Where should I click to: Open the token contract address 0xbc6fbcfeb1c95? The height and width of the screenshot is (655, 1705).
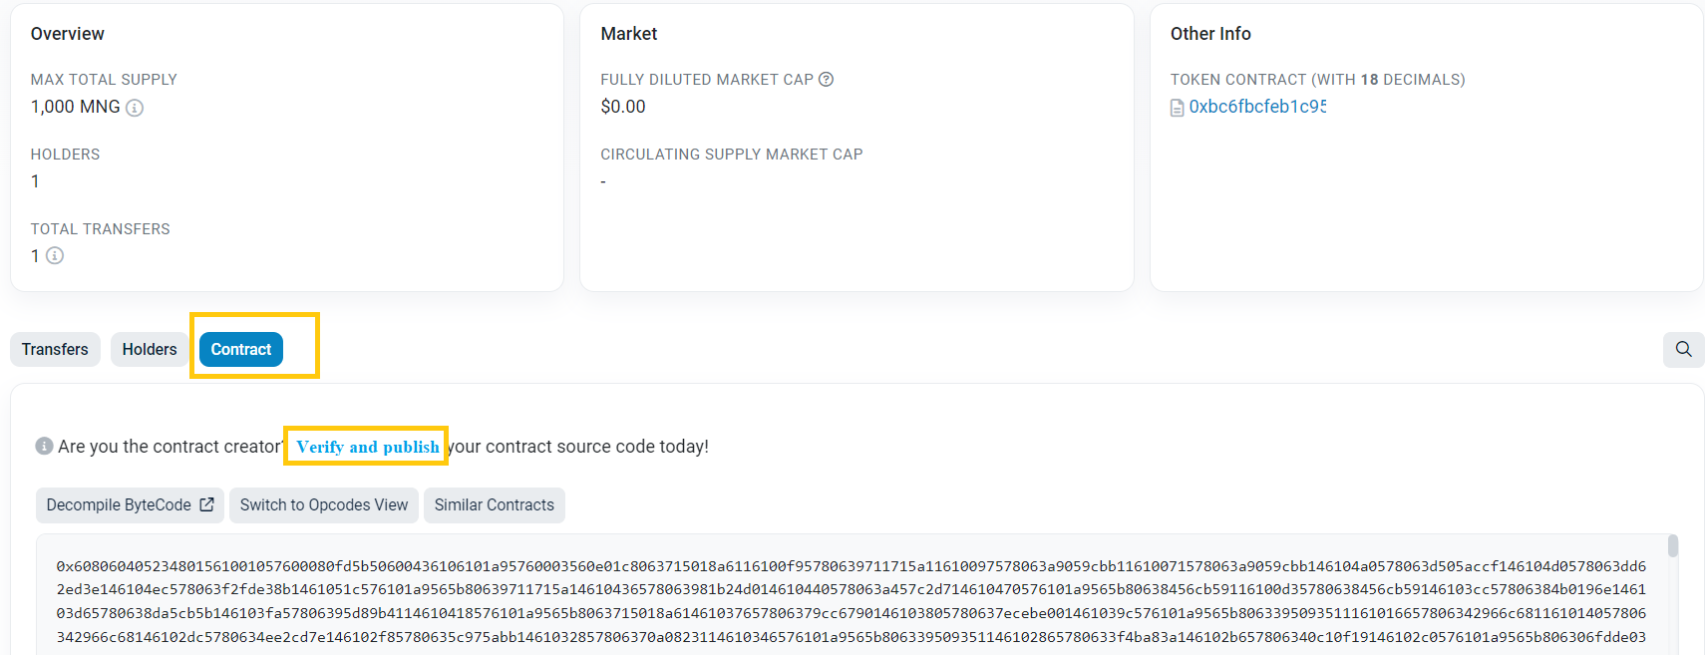coord(1256,107)
